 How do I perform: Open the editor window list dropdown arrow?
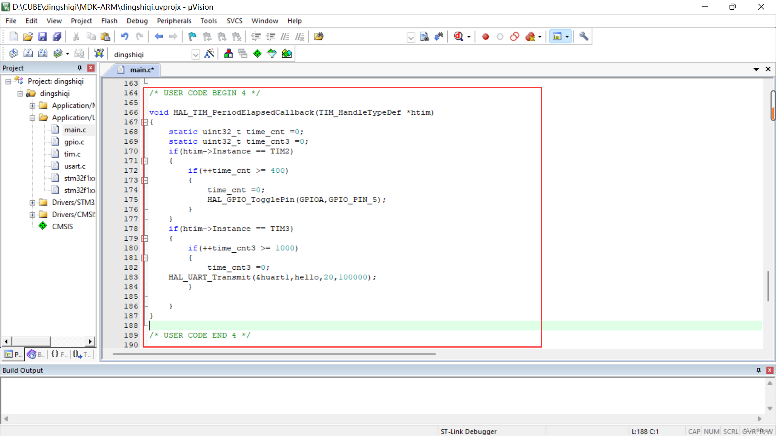pos(756,69)
